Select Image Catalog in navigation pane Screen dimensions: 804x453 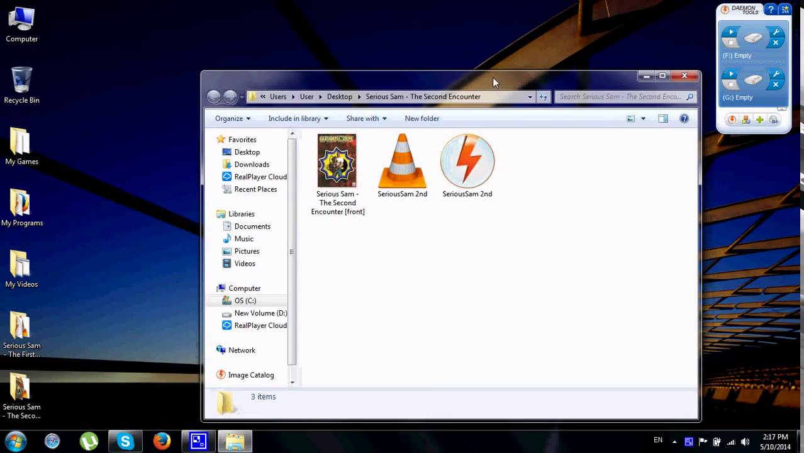click(x=251, y=375)
